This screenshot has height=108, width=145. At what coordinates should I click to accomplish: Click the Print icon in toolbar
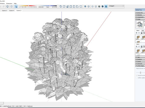(x=8, y=7)
